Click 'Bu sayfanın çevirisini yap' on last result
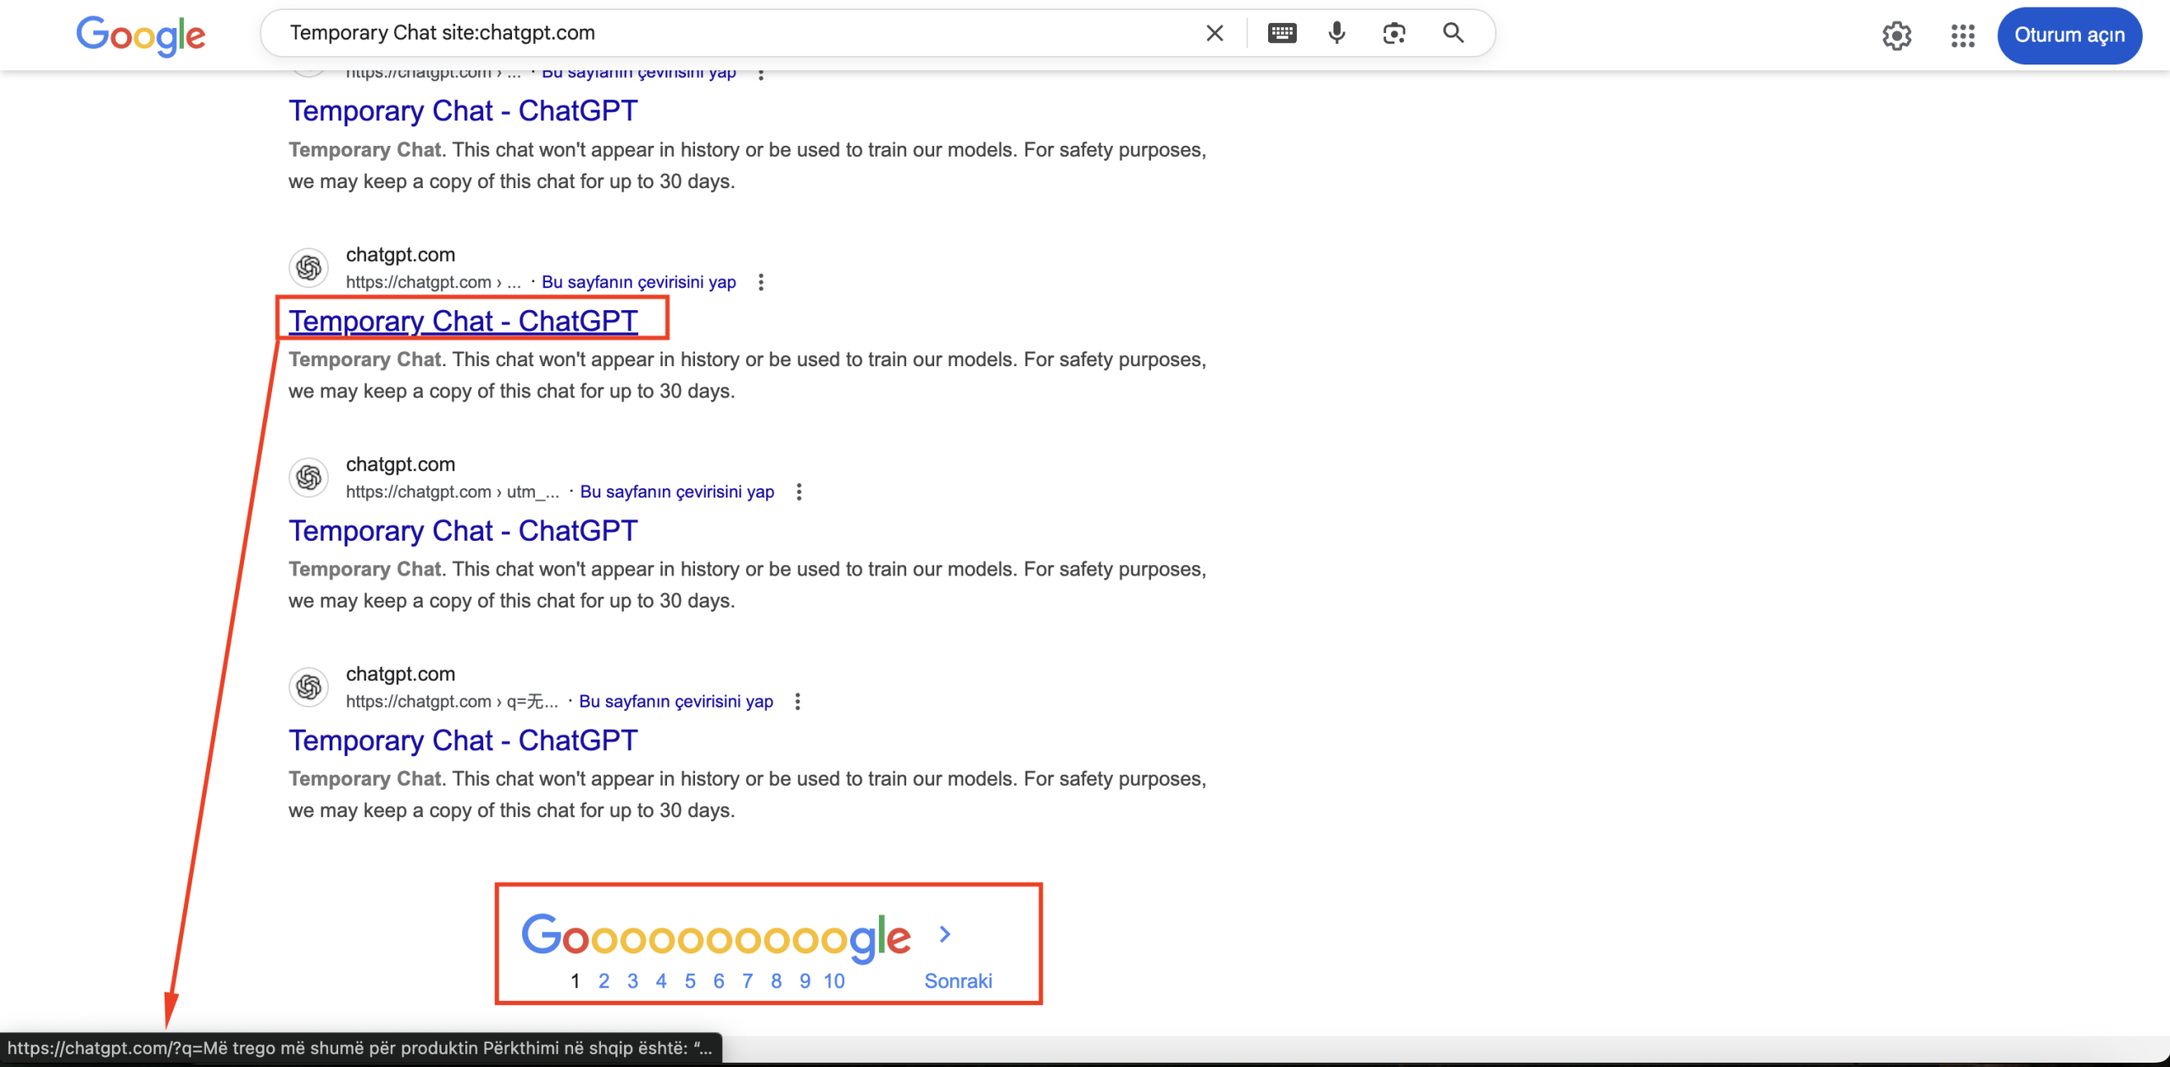Screen dimensions: 2170x1067 pyautogui.click(x=676, y=702)
